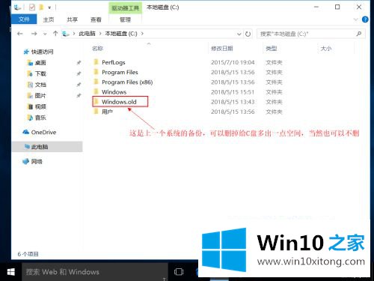Open 桌面 in the navigation pane

point(40,63)
